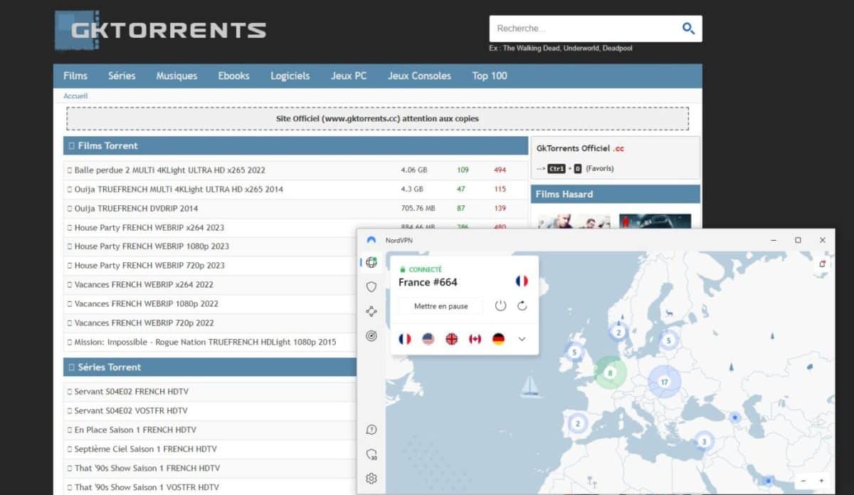The width and height of the screenshot is (854, 495).
Task: Open the notifications icon on the NordVPN map
Action: 822,264
